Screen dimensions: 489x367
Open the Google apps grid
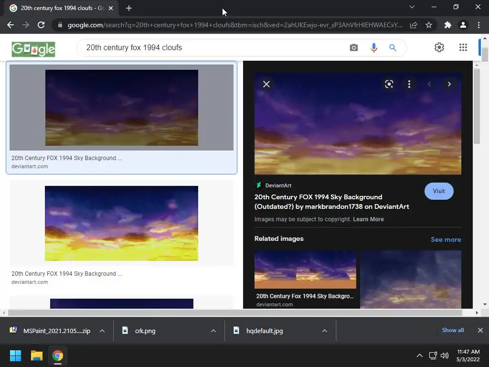tap(463, 47)
